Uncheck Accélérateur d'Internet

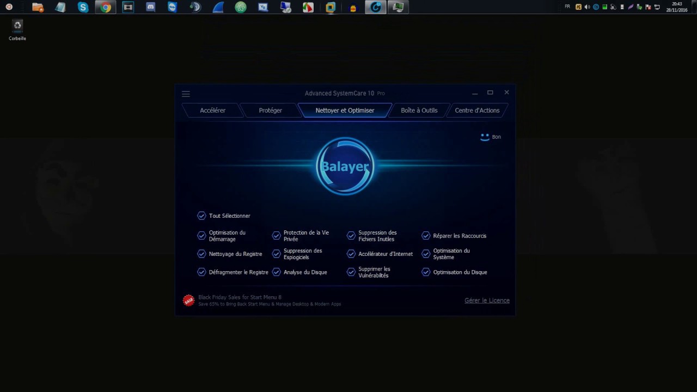pyautogui.click(x=351, y=254)
